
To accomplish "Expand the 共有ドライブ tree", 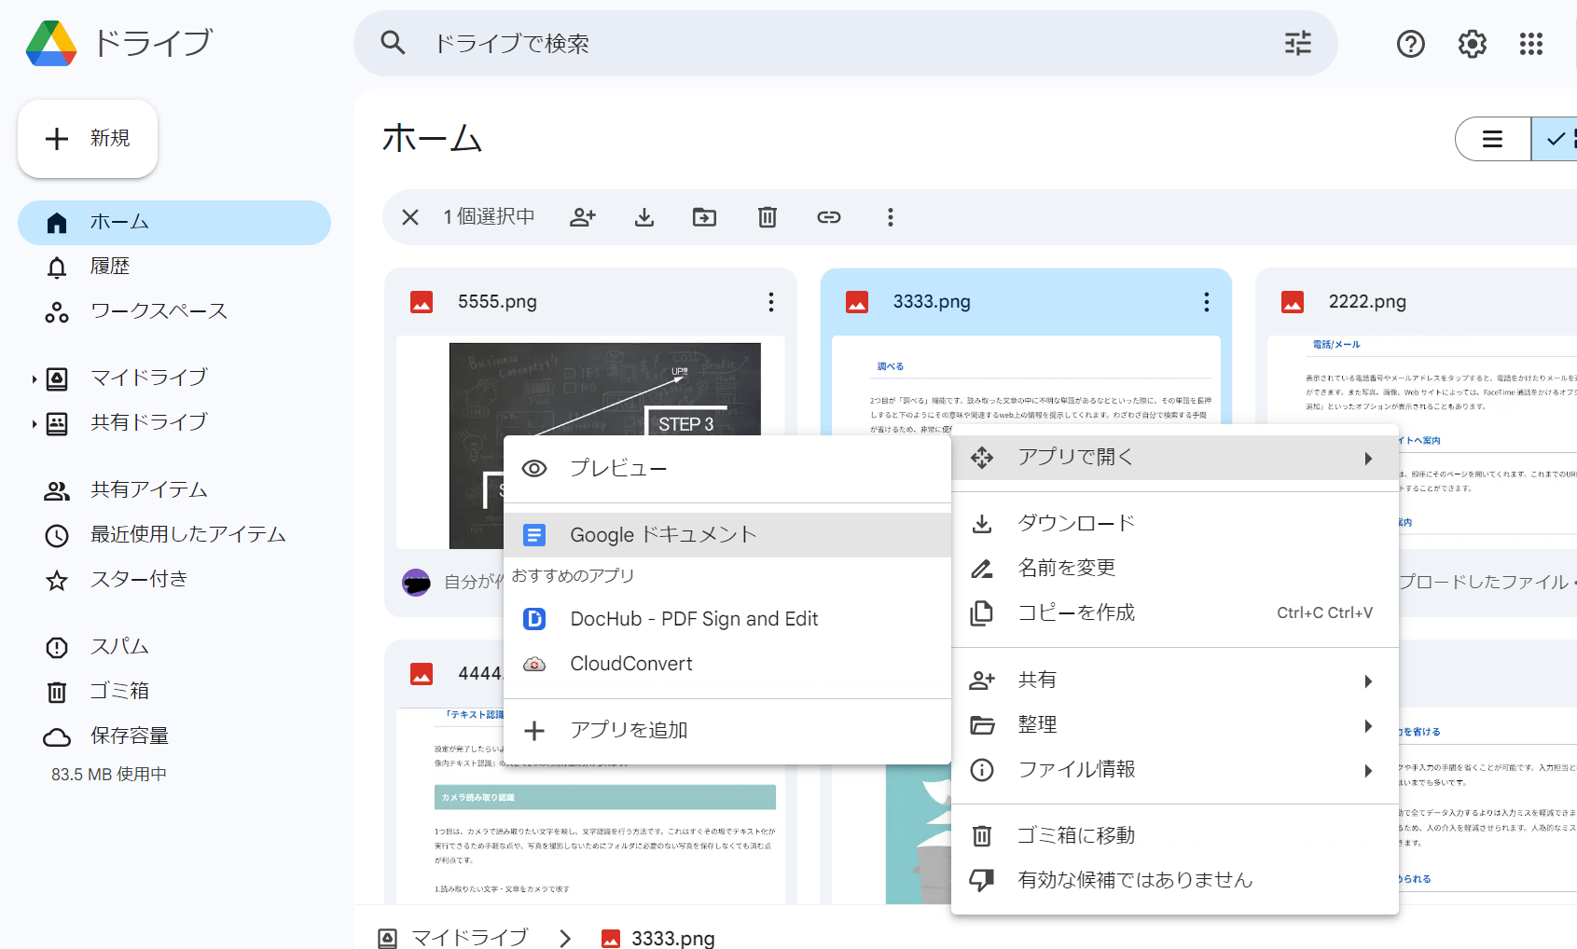I will coord(34,423).
